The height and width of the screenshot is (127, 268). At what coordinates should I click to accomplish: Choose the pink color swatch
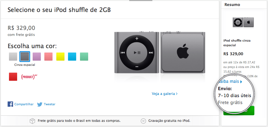[x=48, y=57]
